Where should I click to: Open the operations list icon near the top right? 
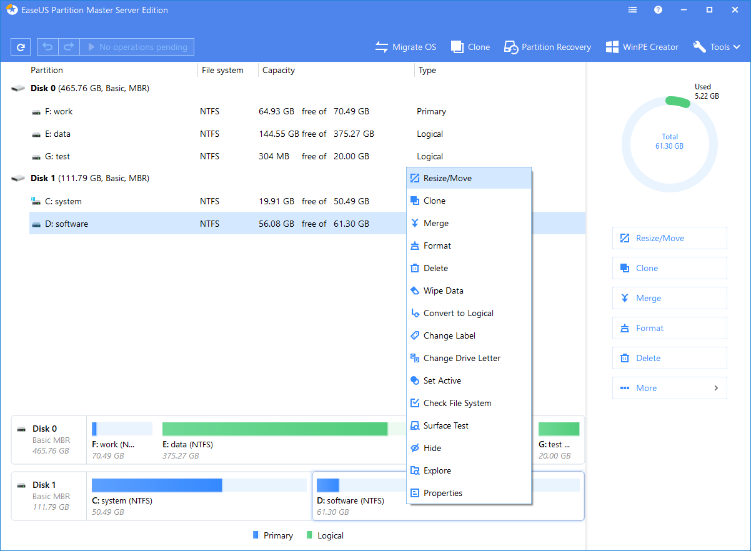pos(632,9)
